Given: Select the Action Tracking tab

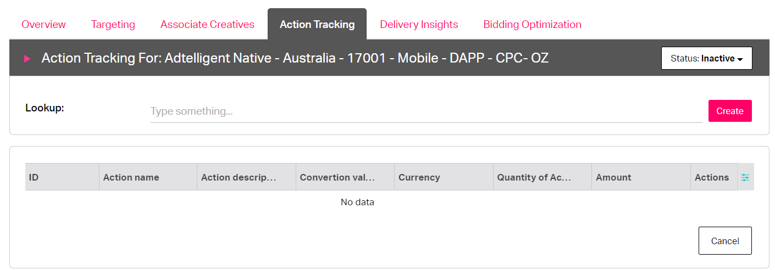Looking at the screenshot, I should (x=317, y=24).
